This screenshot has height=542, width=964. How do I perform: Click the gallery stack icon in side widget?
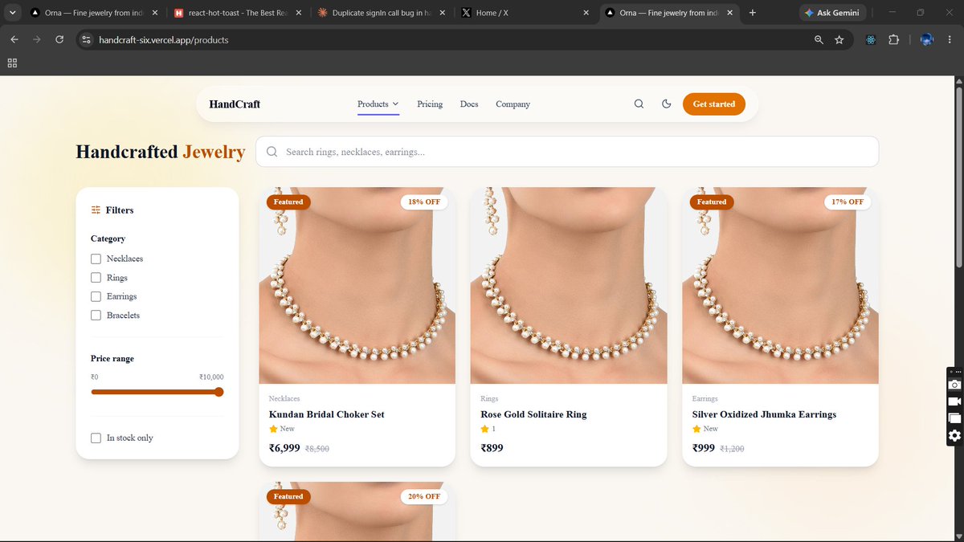point(954,418)
